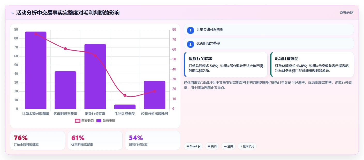Open the 毛利计算偏差 detail card

(x=312, y=65)
